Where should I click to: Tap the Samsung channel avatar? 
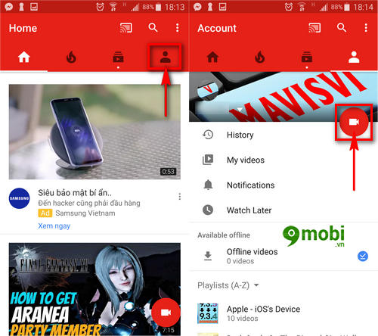click(x=19, y=198)
